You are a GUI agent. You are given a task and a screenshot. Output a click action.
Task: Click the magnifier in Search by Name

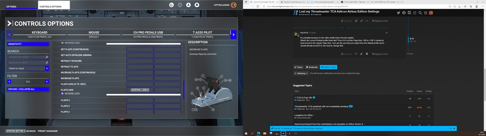pyautogui.click(x=47, y=57)
